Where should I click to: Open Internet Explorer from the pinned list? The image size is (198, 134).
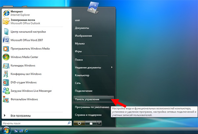(x=6, y=13)
